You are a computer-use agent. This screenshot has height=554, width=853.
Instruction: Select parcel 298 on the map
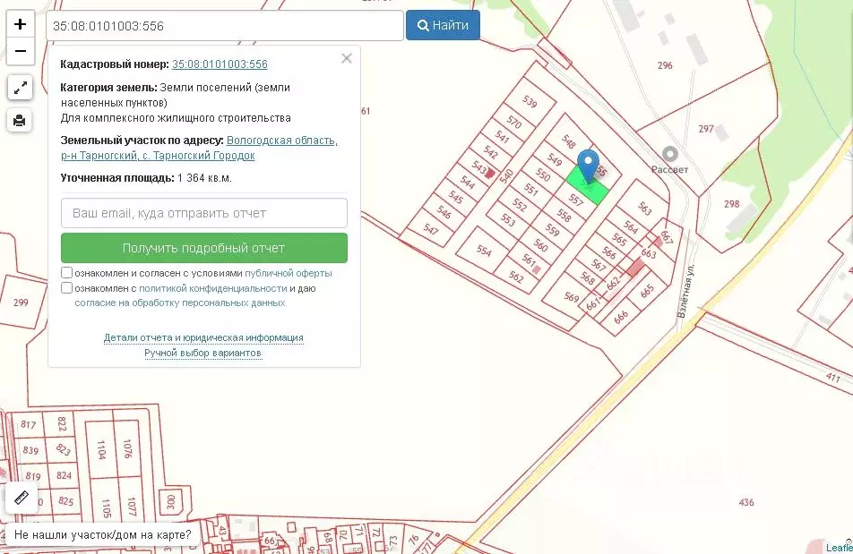(x=732, y=204)
